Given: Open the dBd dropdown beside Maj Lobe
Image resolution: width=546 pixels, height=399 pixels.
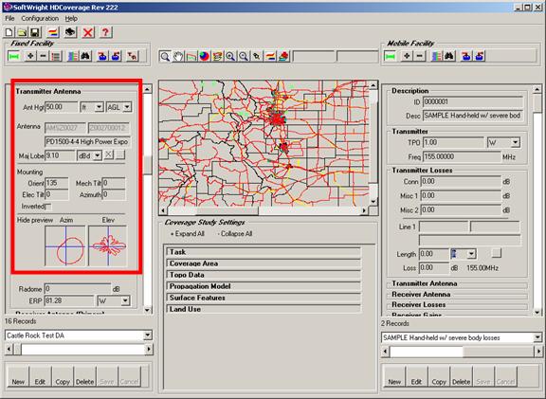Looking at the screenshot, I should point(98,155).
